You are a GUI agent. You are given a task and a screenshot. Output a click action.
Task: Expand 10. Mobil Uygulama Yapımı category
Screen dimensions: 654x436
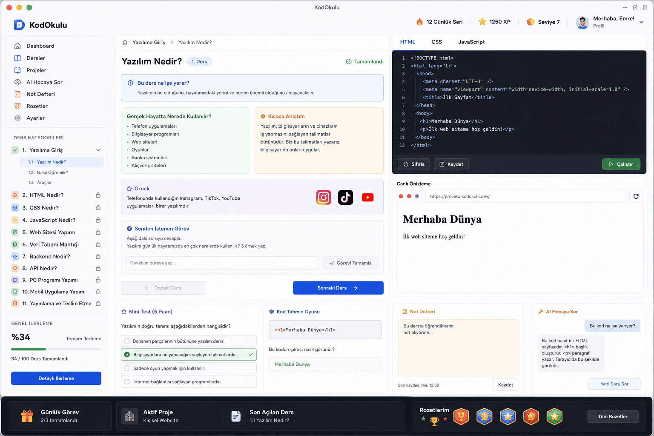(x=57, y=292)
